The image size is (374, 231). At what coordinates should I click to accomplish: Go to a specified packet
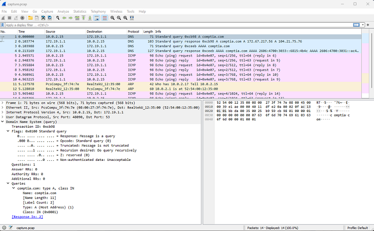[77, 18]
